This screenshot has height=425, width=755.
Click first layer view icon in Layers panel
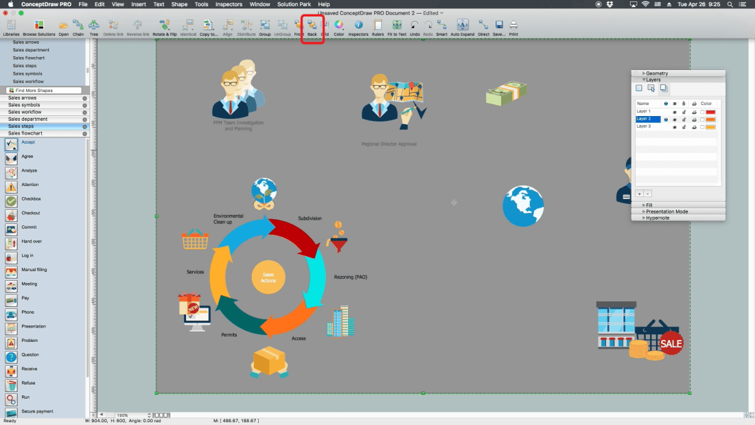coord(639,88)
